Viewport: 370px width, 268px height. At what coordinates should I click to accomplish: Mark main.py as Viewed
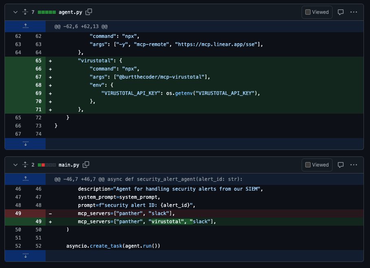point(317,165)
